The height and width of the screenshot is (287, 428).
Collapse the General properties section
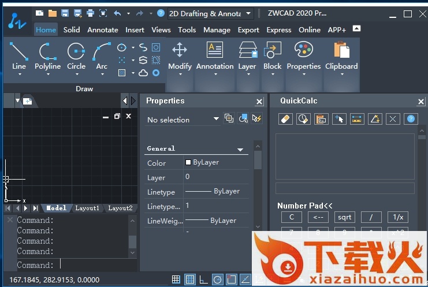coord(240,149)
